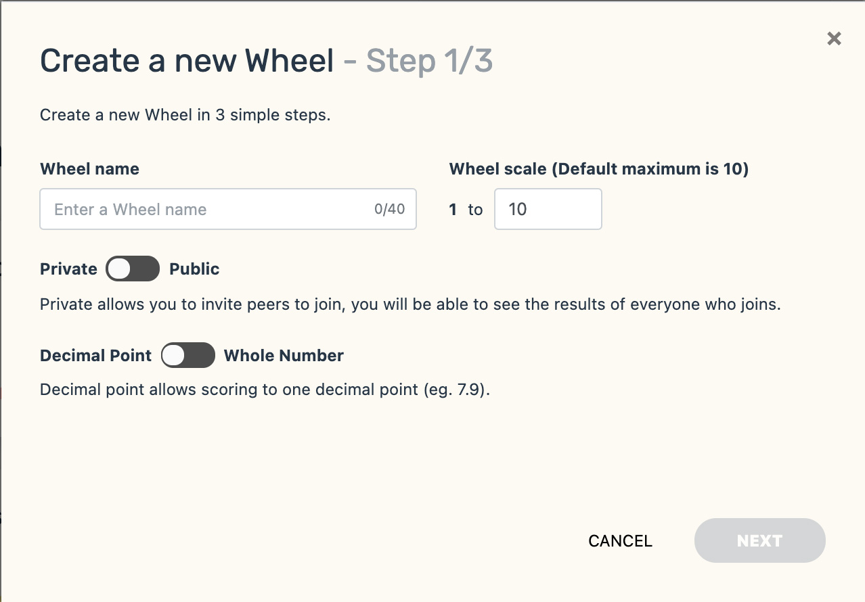Click the Public label
The image size is (865, 602).
click(194, 269)
